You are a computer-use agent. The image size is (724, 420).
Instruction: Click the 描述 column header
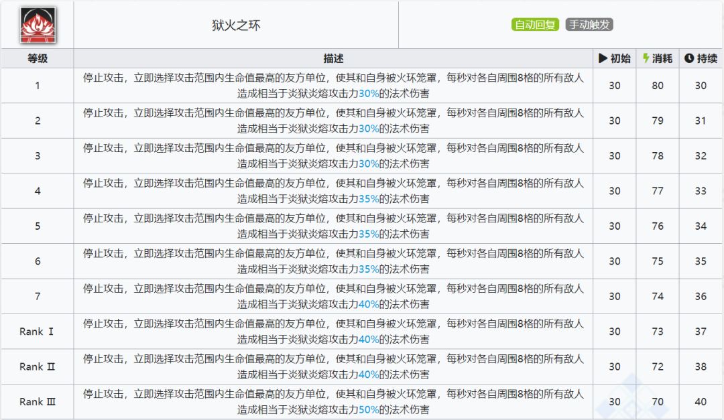pyautogui.click(x=333, y=58)
